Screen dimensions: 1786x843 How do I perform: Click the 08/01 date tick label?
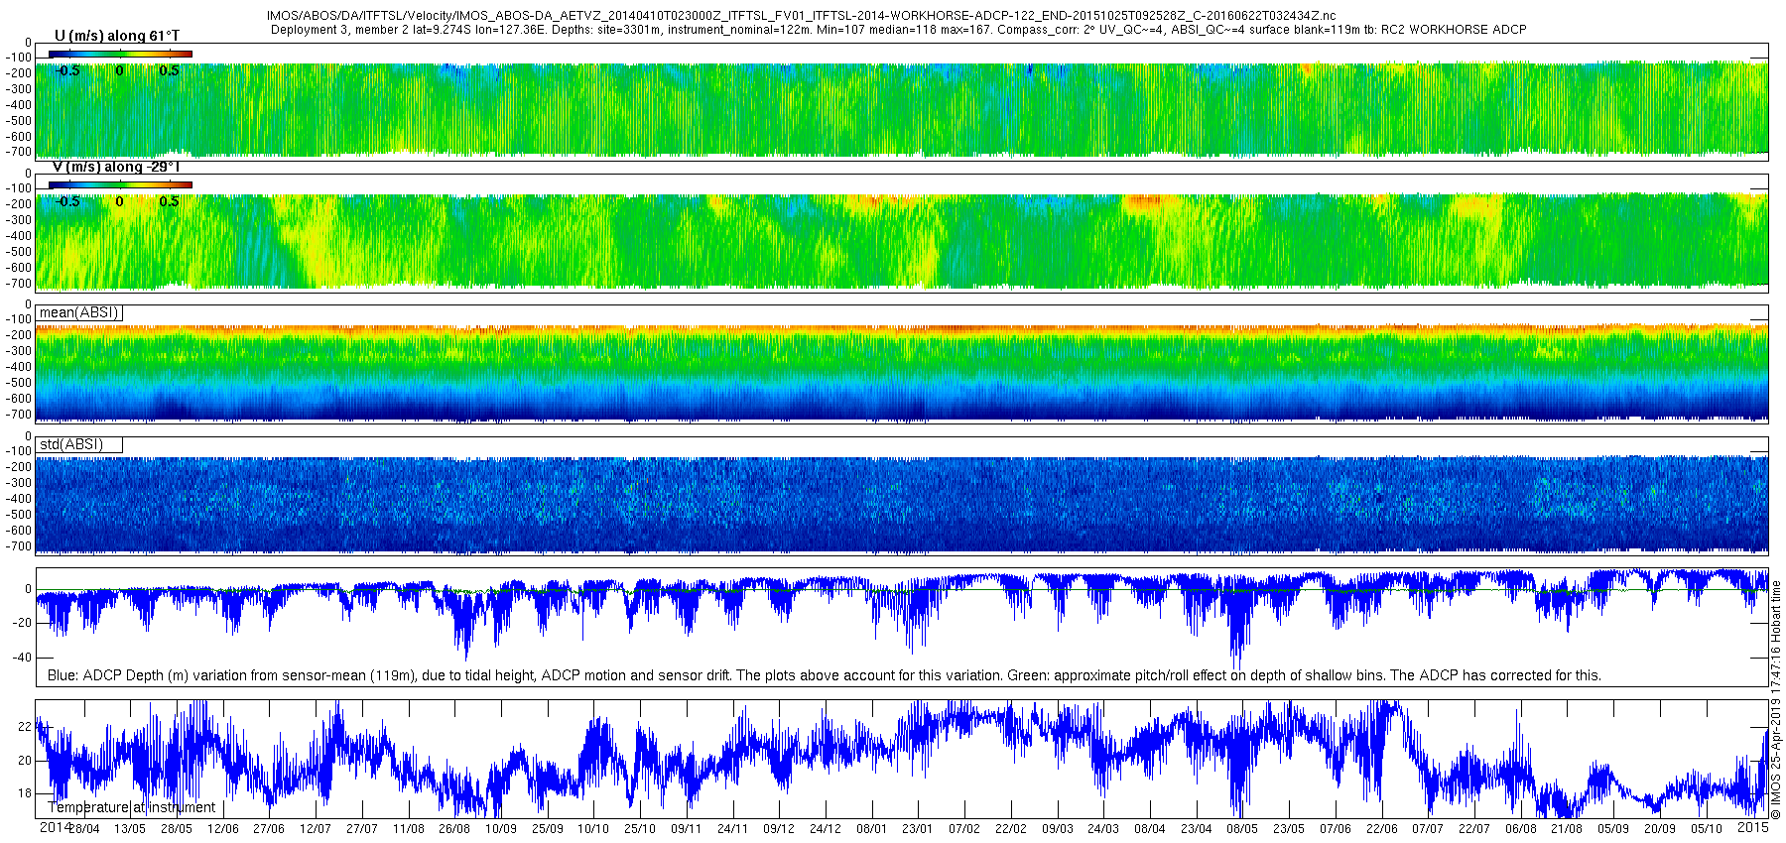[x=872, y=829]
